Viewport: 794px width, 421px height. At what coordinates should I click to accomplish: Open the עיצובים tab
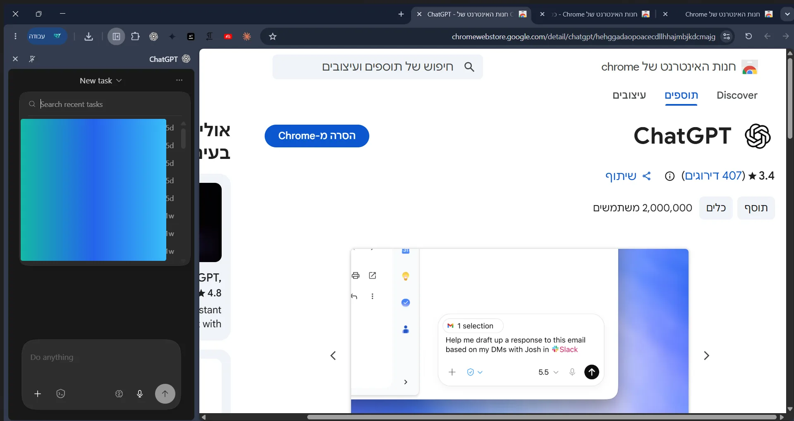tap(629, 95)
